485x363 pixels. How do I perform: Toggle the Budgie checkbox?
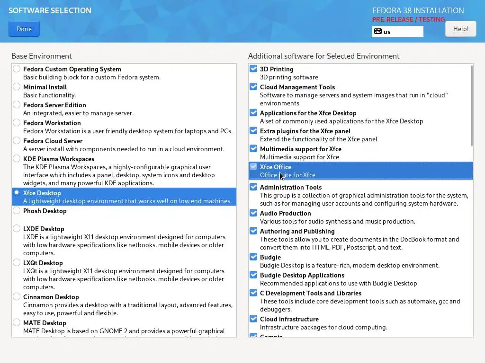pos(253,257)
